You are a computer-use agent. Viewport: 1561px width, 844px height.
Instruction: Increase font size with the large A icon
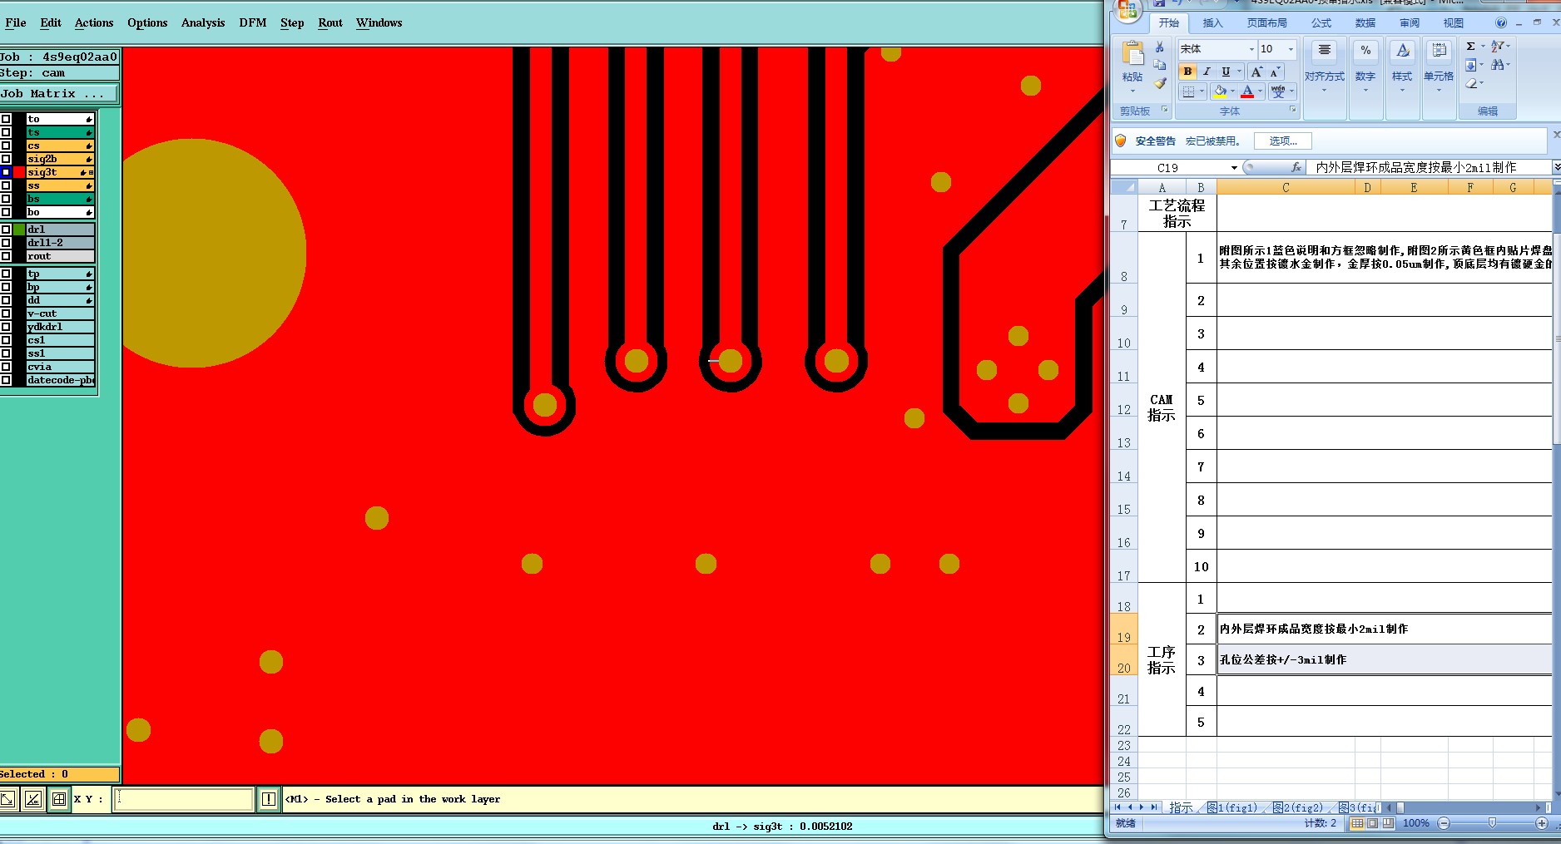pos(1256,72)
